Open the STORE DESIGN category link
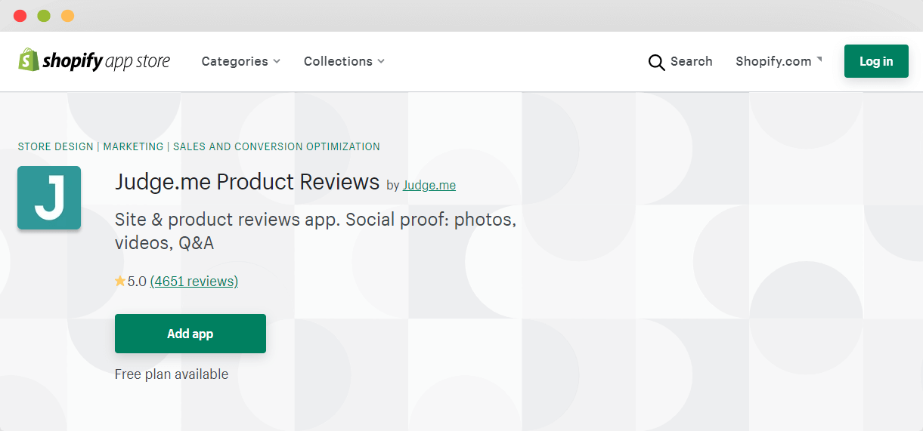923x431 pixels. [56, 146]
